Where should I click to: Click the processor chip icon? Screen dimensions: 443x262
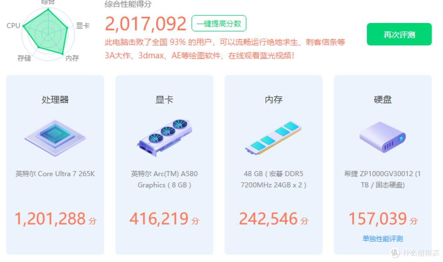point(55,138)
